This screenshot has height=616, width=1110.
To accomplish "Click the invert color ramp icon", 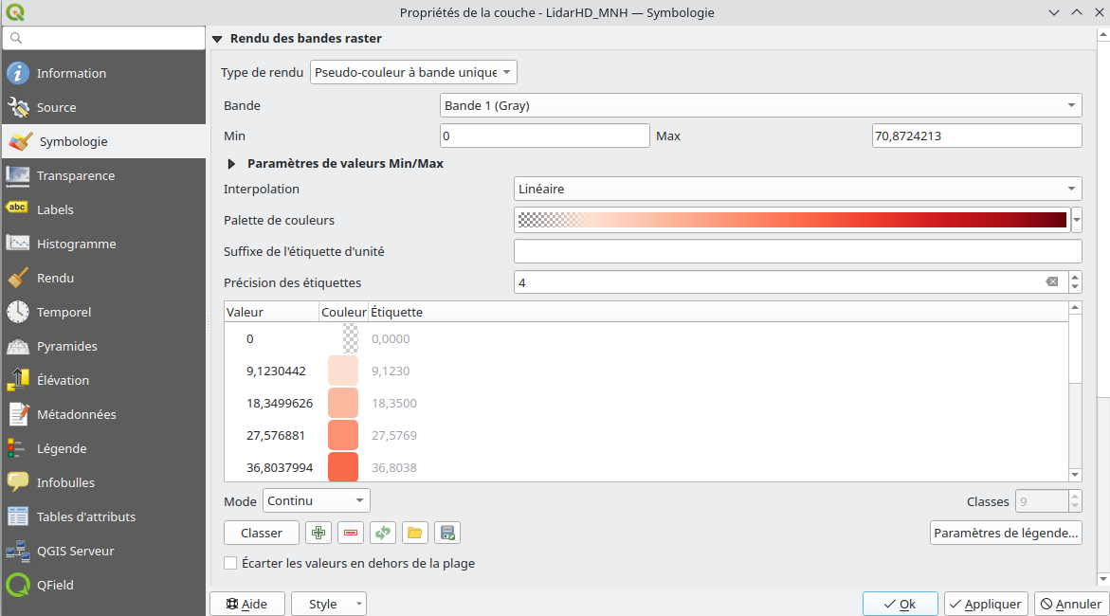I will click(x=383, y=533).
